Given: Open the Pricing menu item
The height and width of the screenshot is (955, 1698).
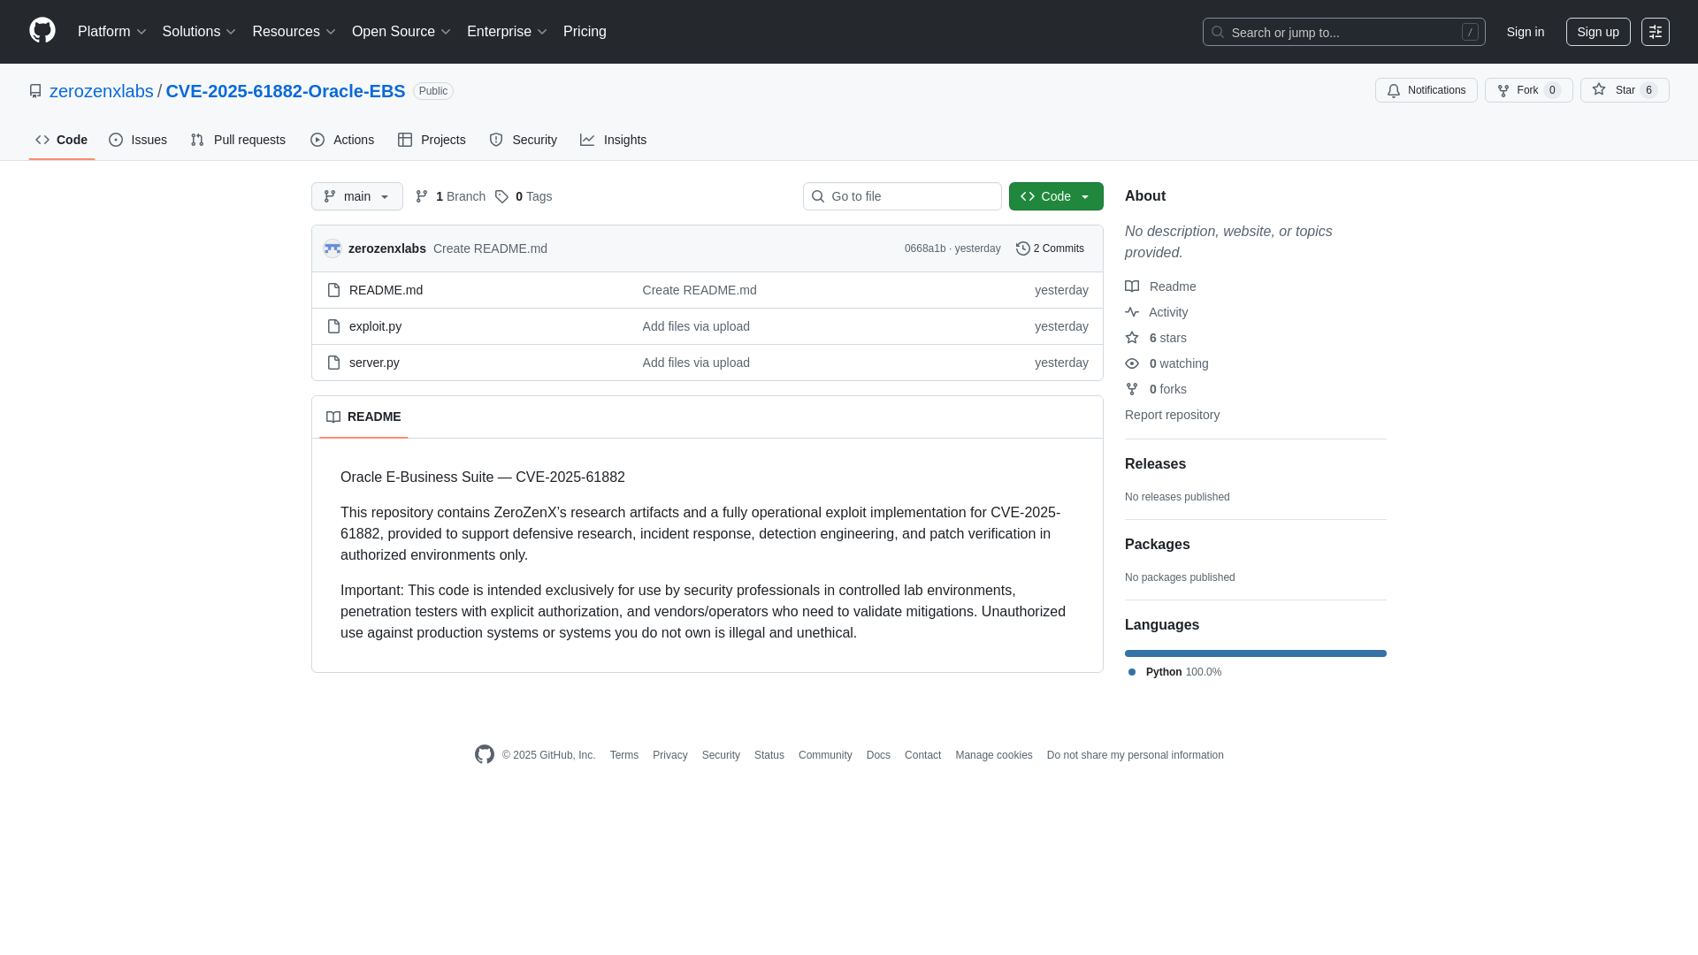Looking at the screenshot, I should 585,31.
